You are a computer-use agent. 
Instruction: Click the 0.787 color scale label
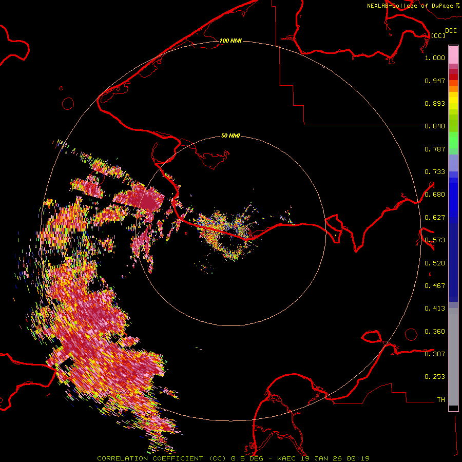(435, 149)
